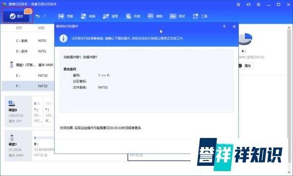The height and width of the screenshot is (176, 293).
Task: Click the 文件系统 label
Action: [x=80, y=87]
